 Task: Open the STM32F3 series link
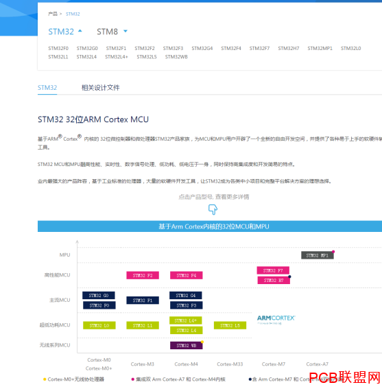click(x=173, y=48)
